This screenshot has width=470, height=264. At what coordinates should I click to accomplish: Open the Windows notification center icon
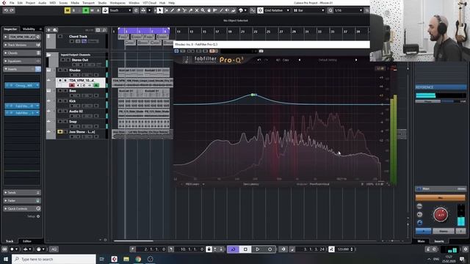point(462,259)
